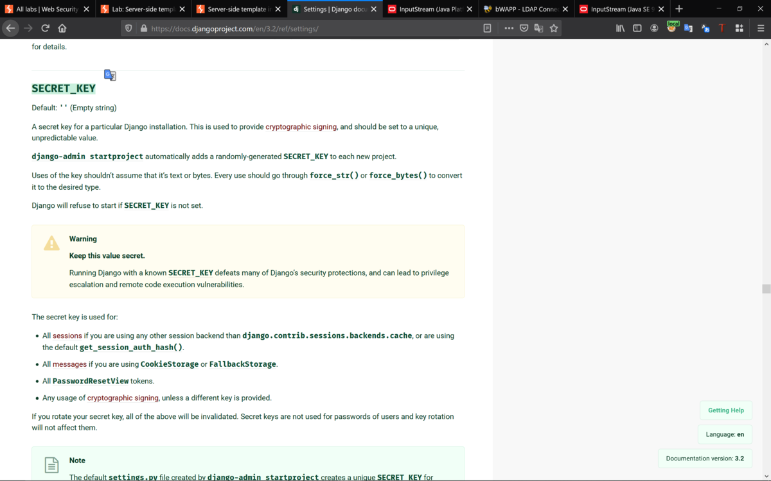Screen dimensions: 771x481
Task: Click the site padlock security icon
Action: tap(143, 28)
